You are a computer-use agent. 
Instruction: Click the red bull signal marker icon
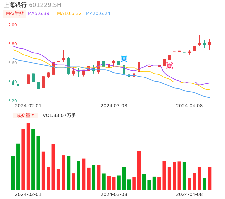169,66
